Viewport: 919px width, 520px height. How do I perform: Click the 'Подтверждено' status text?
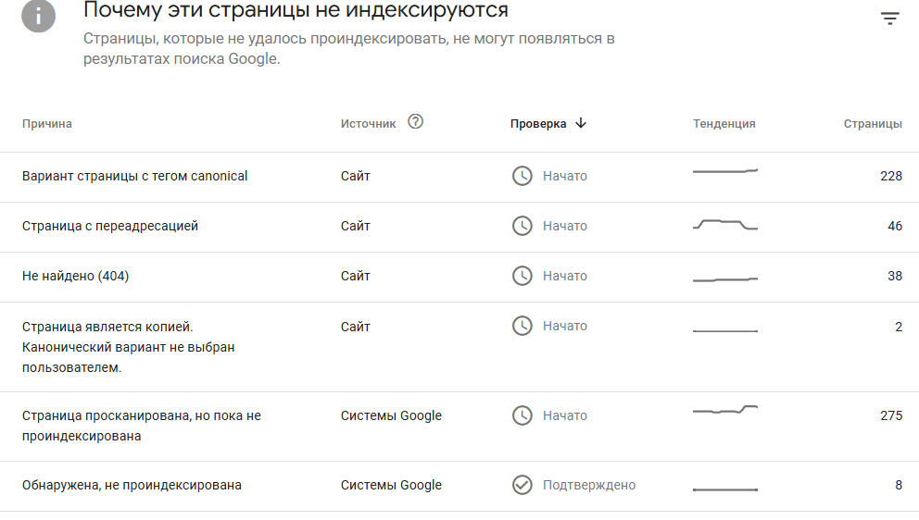pos(589,485)
